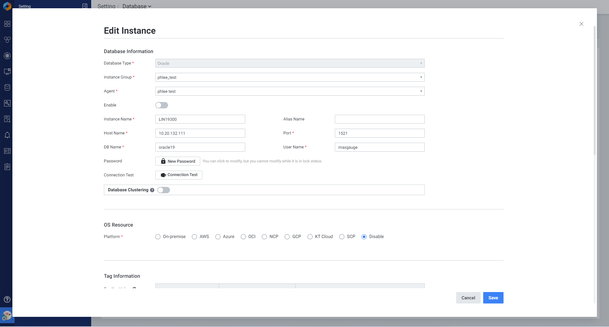Choose On-premise platform option
Viewport: 609px width, 327px height.
pyautogui.click(x=158, y=237)
